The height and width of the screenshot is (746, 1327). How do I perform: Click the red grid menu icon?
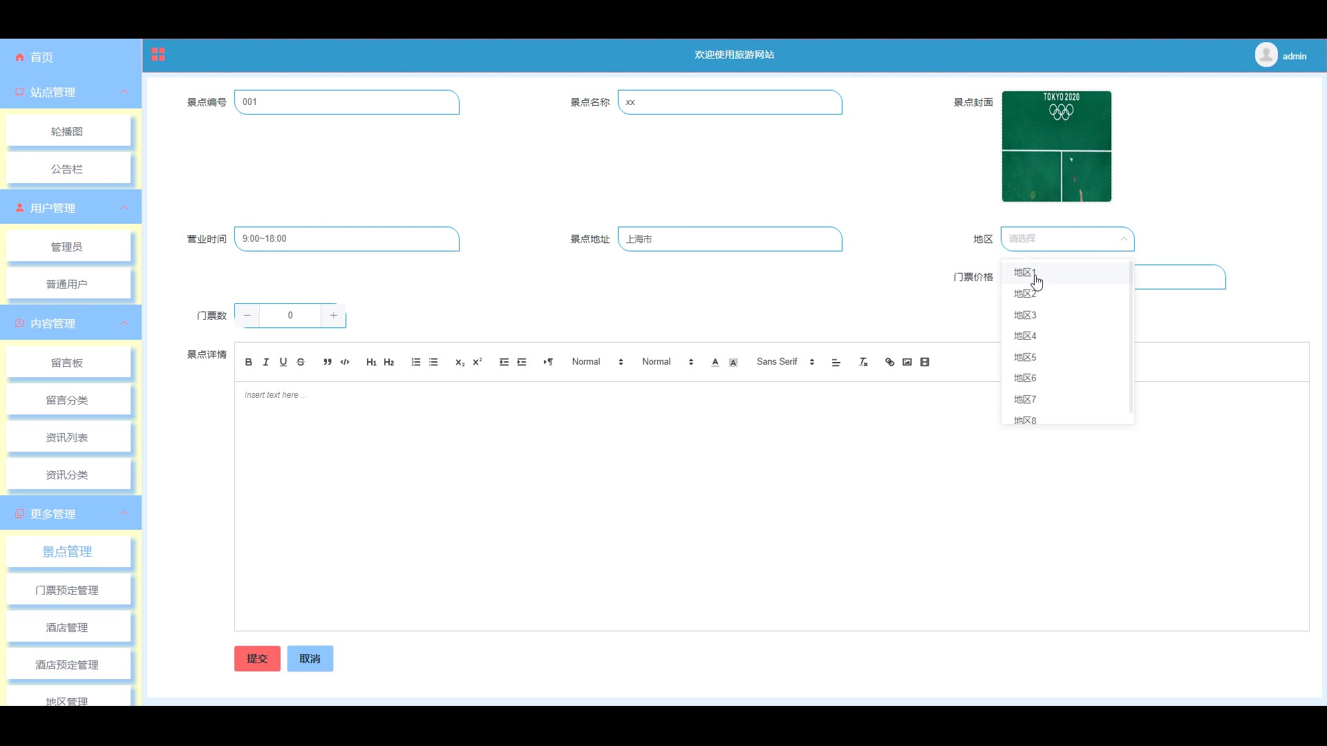pos(158,55)
